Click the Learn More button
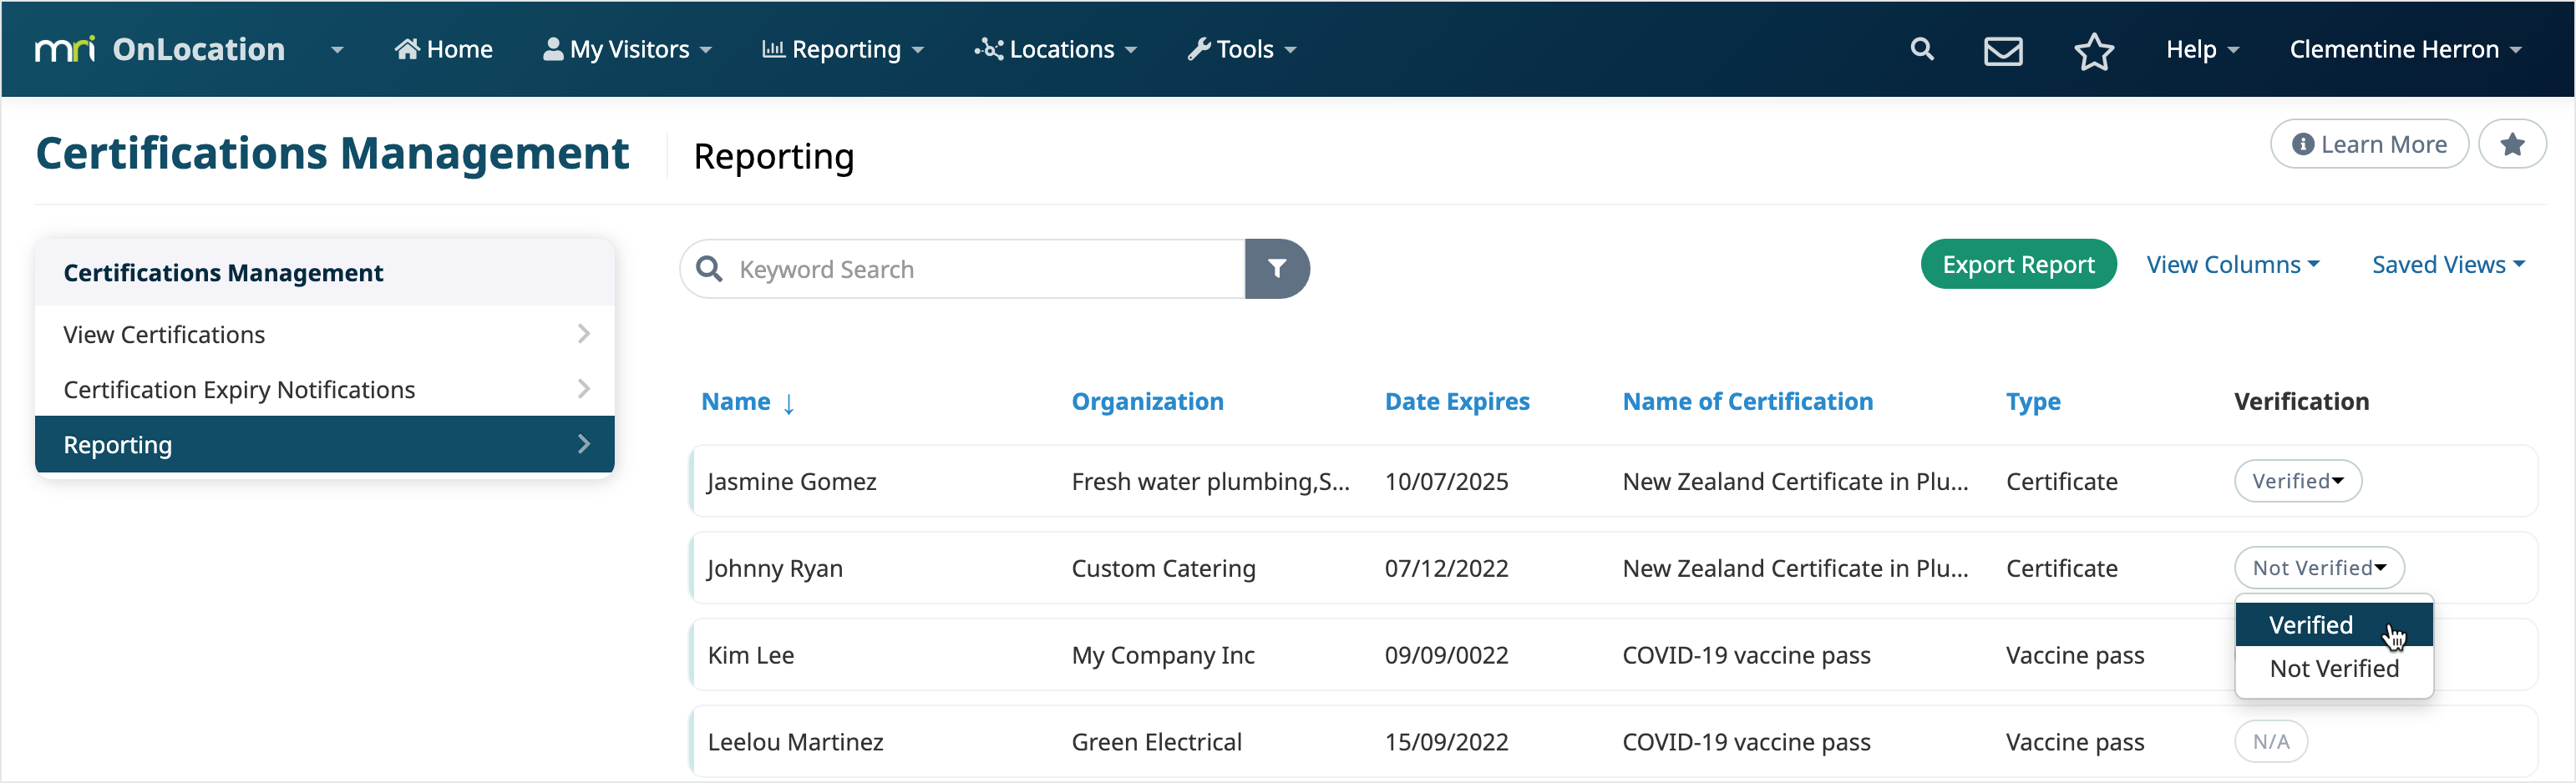 pyautogui.click(x=2368, y=145)
